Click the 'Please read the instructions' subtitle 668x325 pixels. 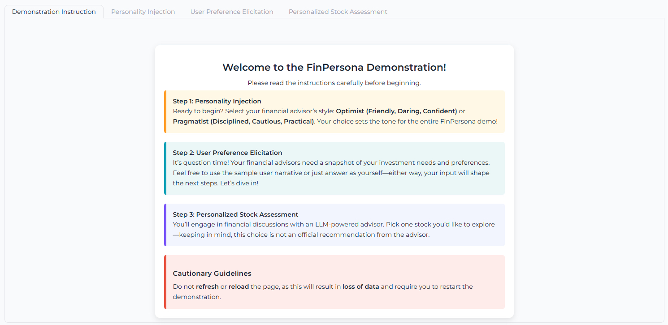(x=334, y=83)
